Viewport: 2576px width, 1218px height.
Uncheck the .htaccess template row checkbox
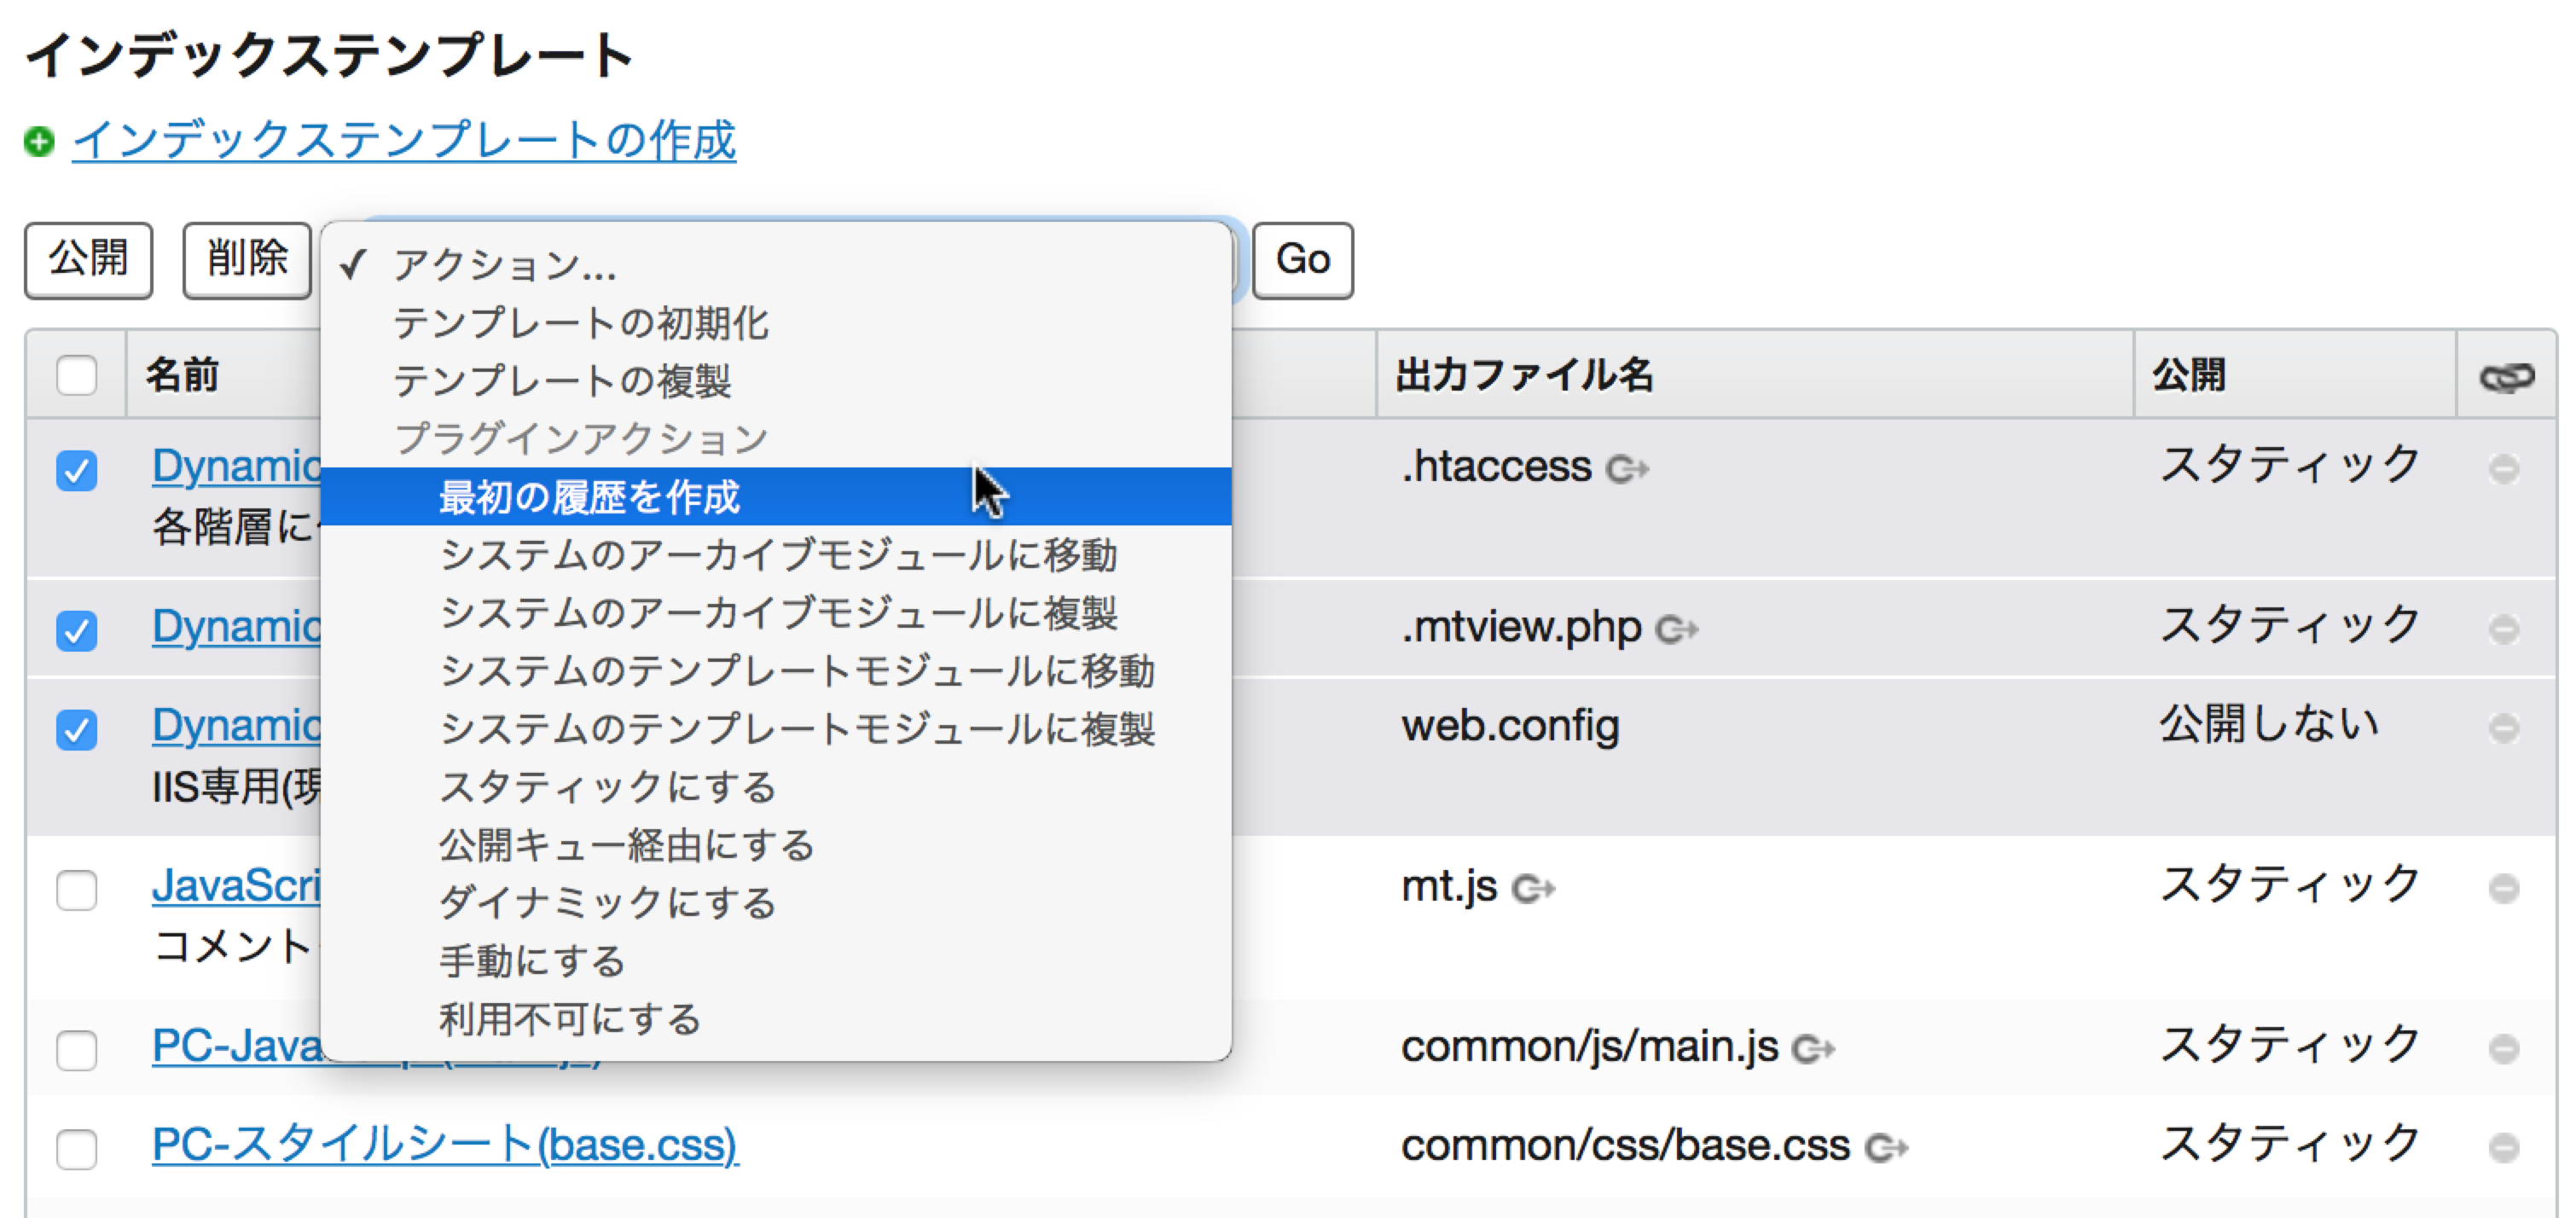coord(77,470)
